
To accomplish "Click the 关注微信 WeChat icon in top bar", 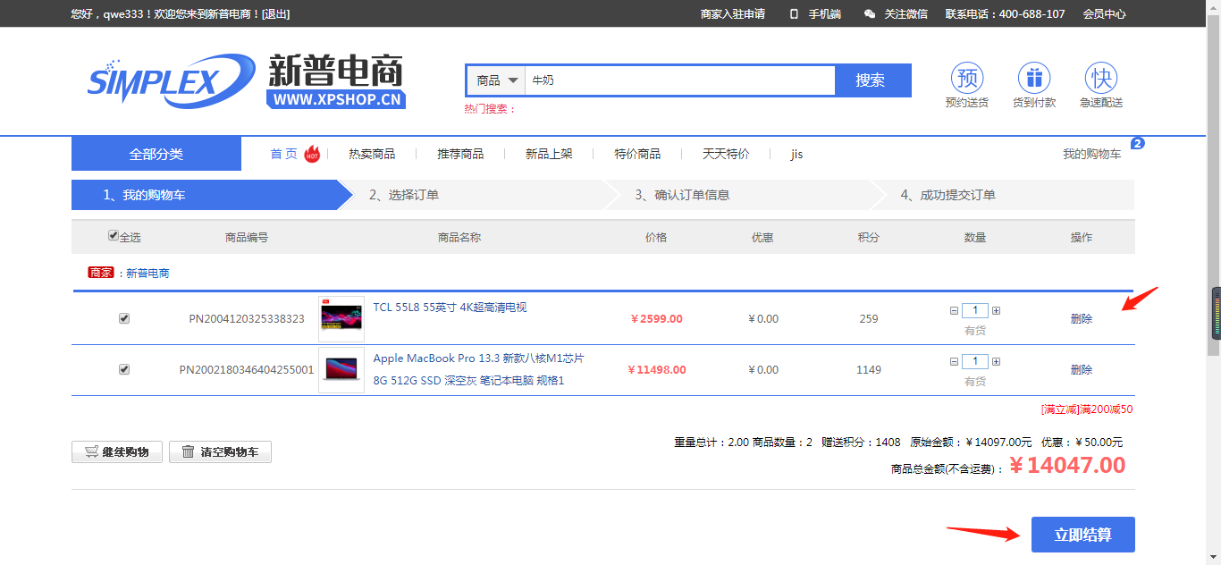I will (870, 14).
